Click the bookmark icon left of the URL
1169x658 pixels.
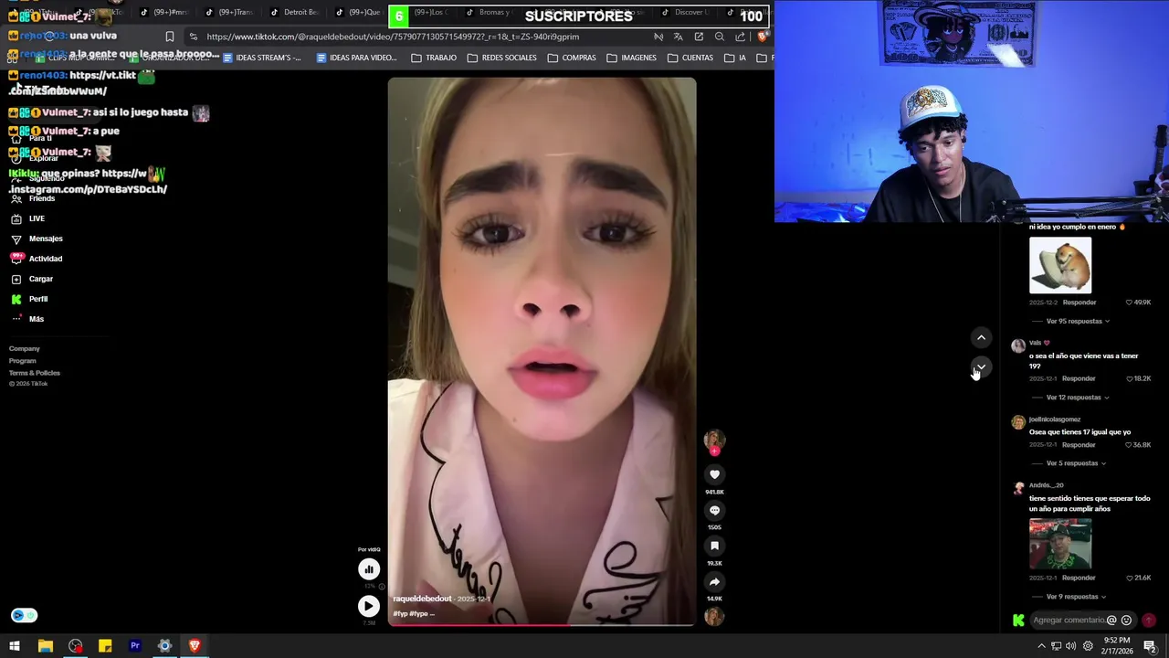click(x=169, y=37)
